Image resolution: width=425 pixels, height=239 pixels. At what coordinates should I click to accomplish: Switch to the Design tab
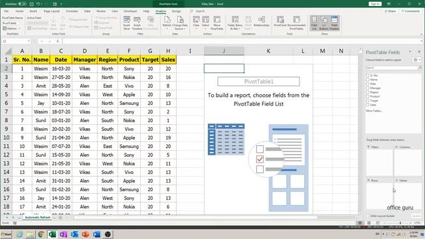pos(176,11)
